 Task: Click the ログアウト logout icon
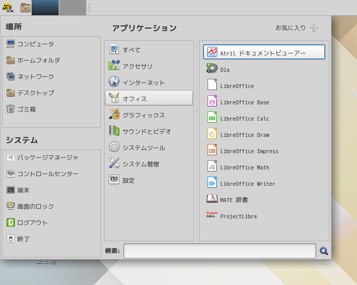(11, 222)
